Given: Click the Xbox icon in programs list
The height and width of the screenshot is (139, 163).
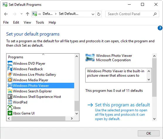Looking at the screenshot, I should pos(10,108).
